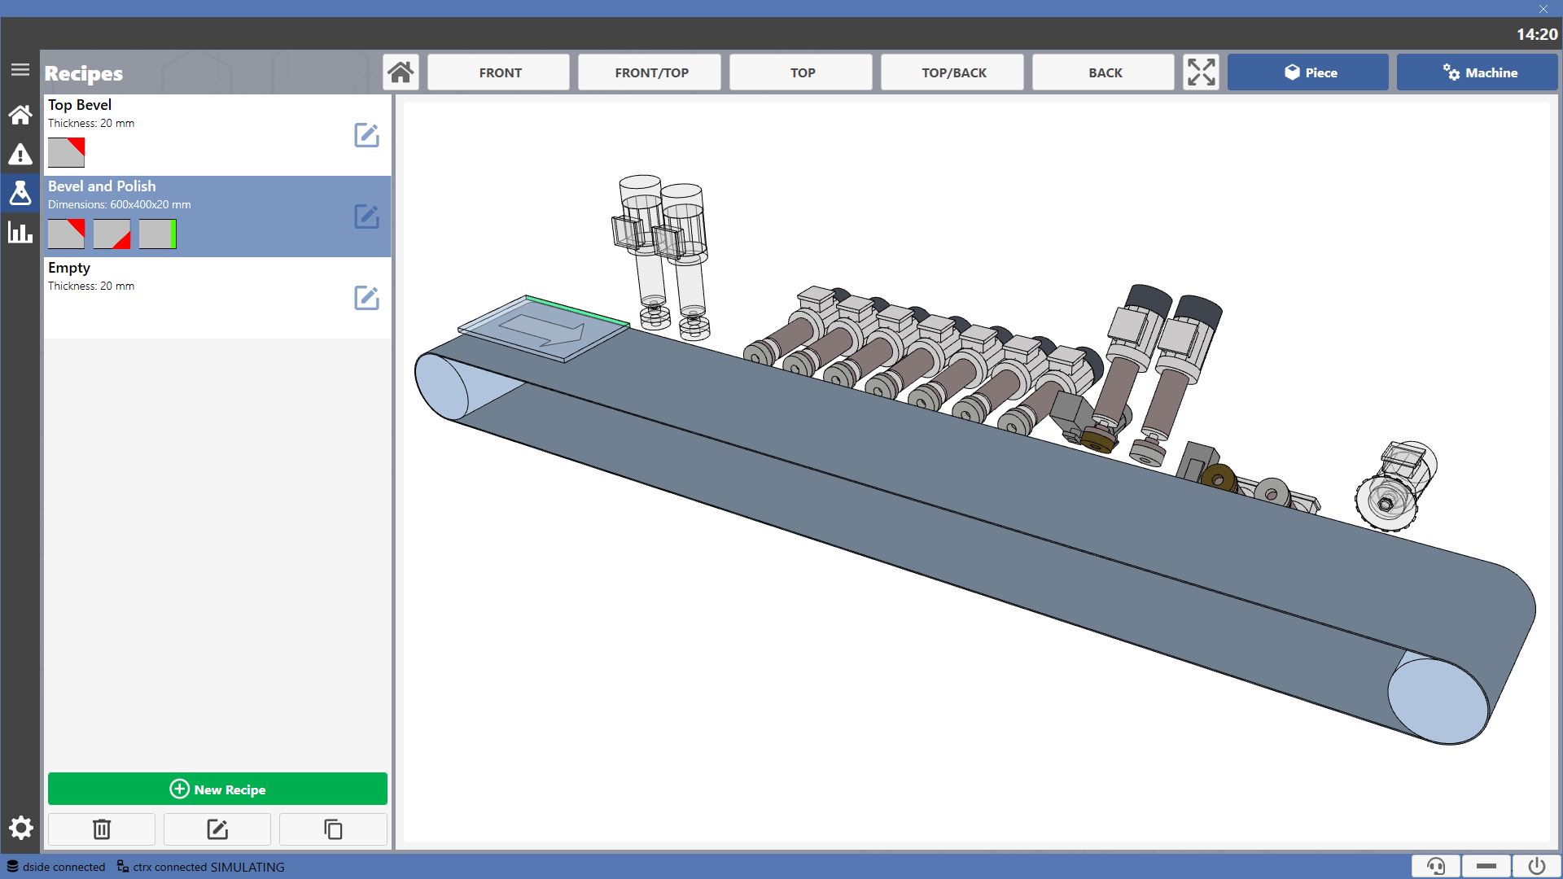Reset 3D view with home icon
The height and width of the screenshot is (879, 1563).
pyautogui.click(x=401, y=72)
